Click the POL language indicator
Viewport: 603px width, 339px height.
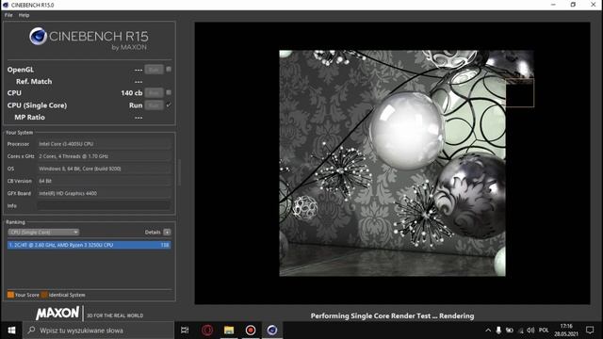544,331
